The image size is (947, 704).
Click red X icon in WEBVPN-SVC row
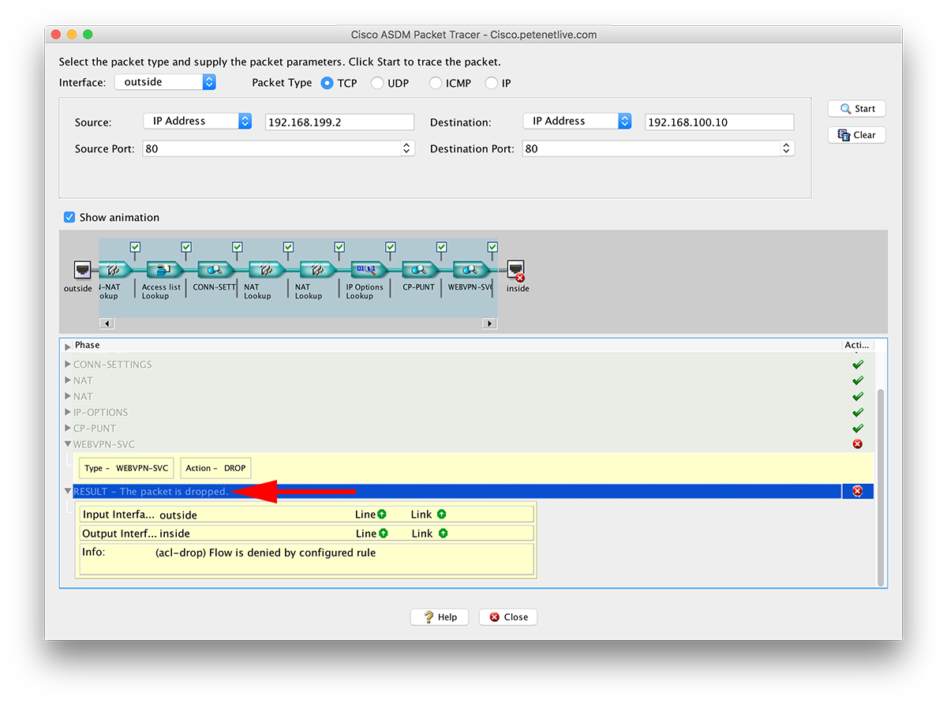[858, 444]
